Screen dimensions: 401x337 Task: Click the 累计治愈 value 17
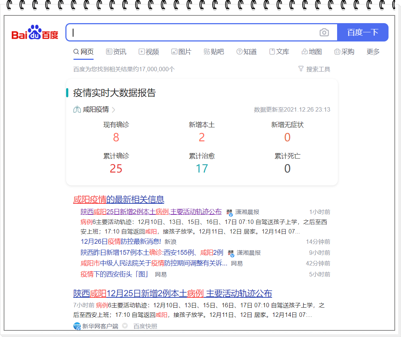202,168
